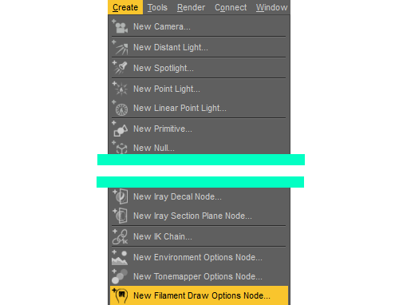Viewport: 399px width, 305px height.
Task: Click the New Null cube icon
Action: click(x=120, y=148)
